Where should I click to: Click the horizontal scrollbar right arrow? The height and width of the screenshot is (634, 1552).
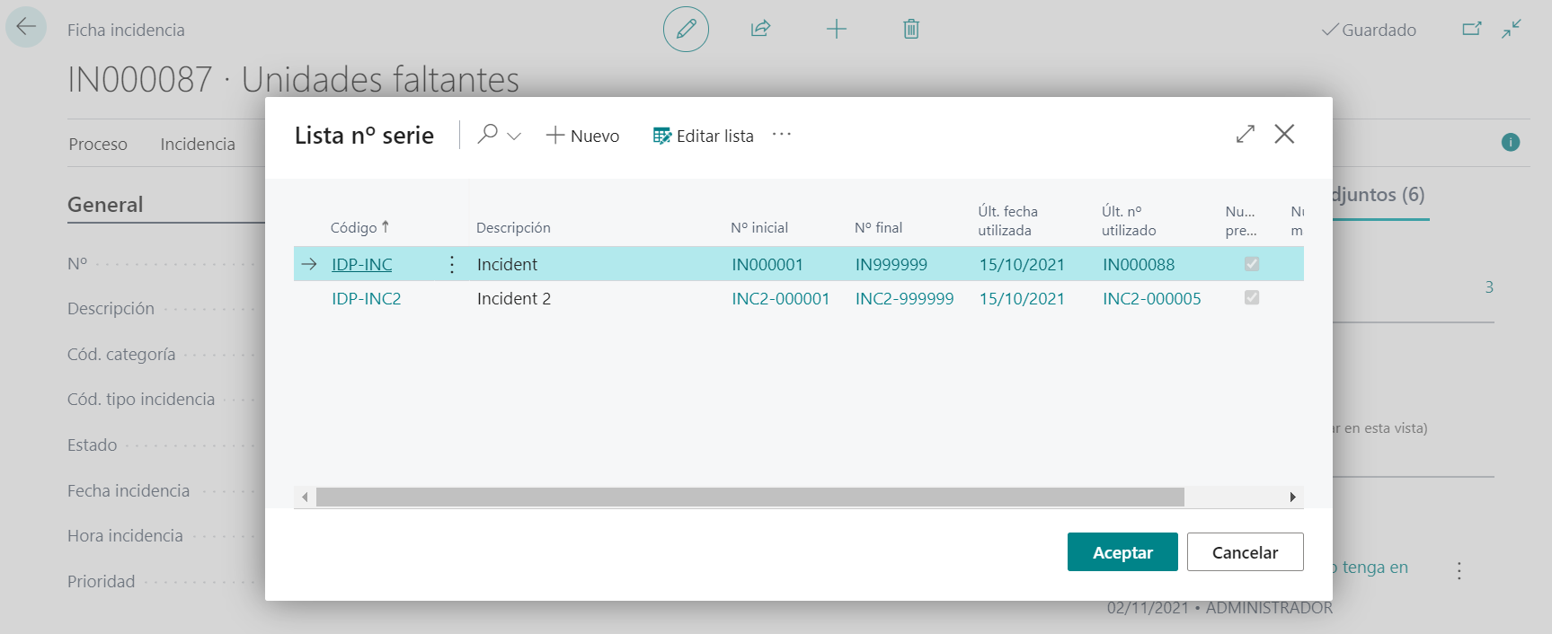1292,498
